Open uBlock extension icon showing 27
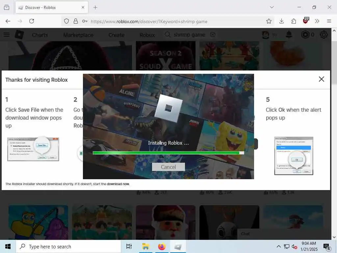This screenshot has width=337, height=253. (x=306, y=20)
